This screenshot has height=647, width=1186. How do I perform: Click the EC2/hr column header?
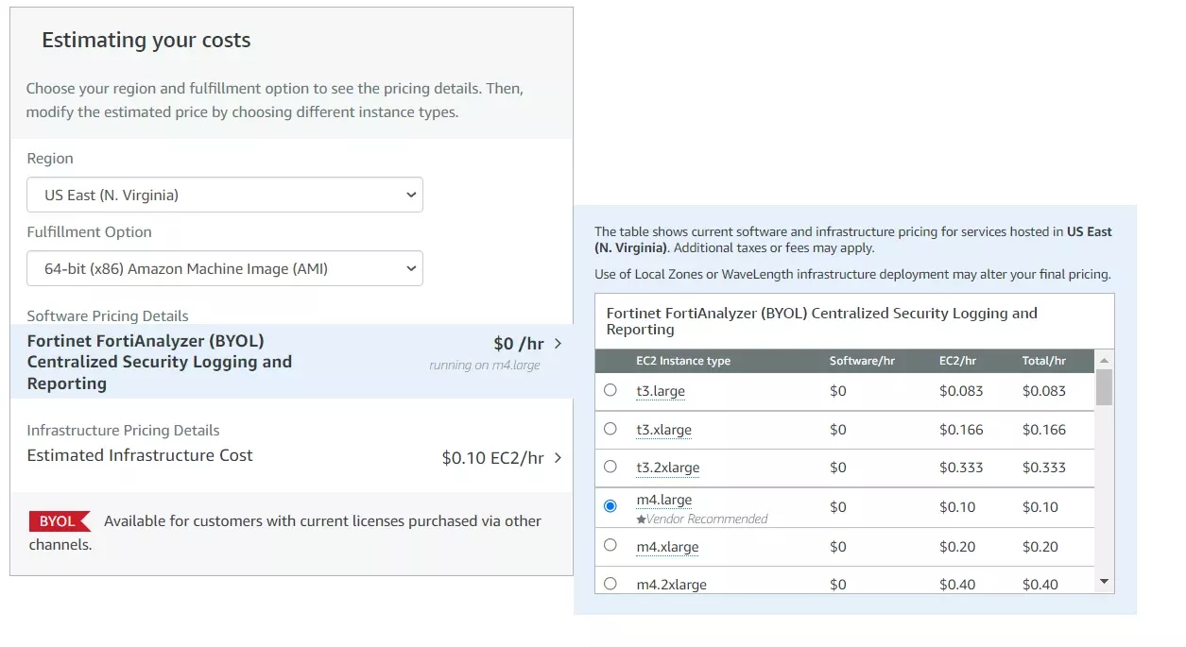pos(957,361)
